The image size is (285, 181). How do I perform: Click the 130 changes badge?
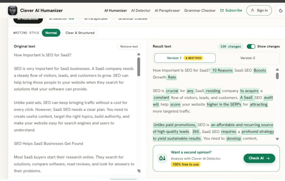[x=230, y=47]
